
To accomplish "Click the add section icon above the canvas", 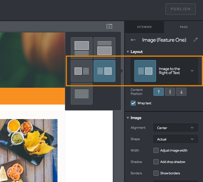I will pyautogui.click(x=109, y=26).
